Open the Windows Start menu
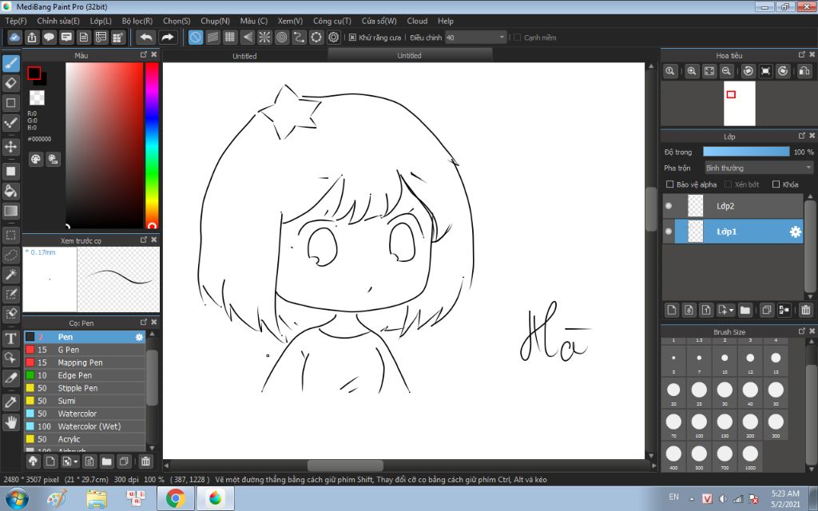 pyautogui.click(x=17, y=498)
